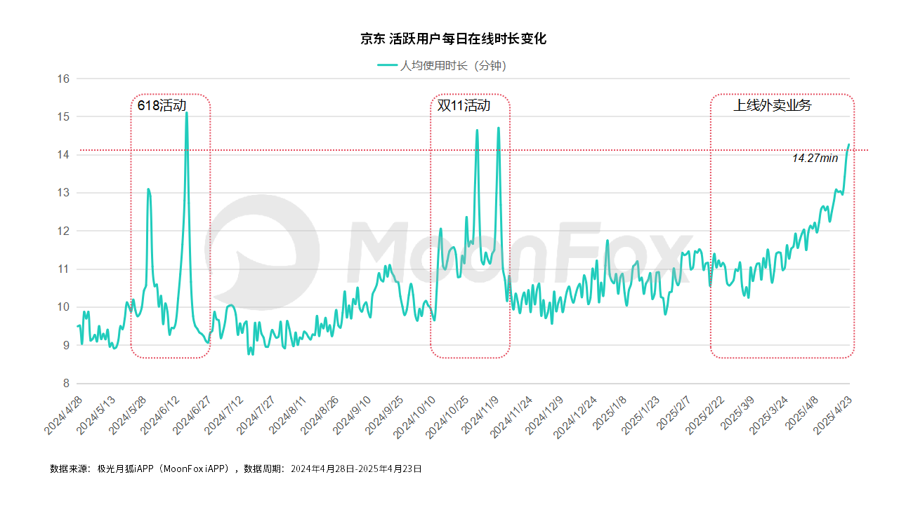Click x-axis date 2024/9/10
The image size is (899, 505).
(353, 415)
